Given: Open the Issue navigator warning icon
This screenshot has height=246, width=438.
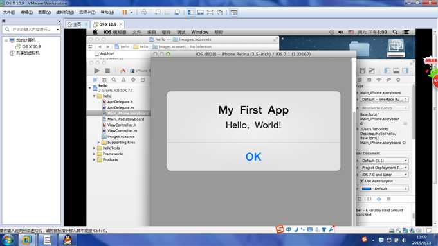Looking at the screenshot, I should tap(123, 80).
